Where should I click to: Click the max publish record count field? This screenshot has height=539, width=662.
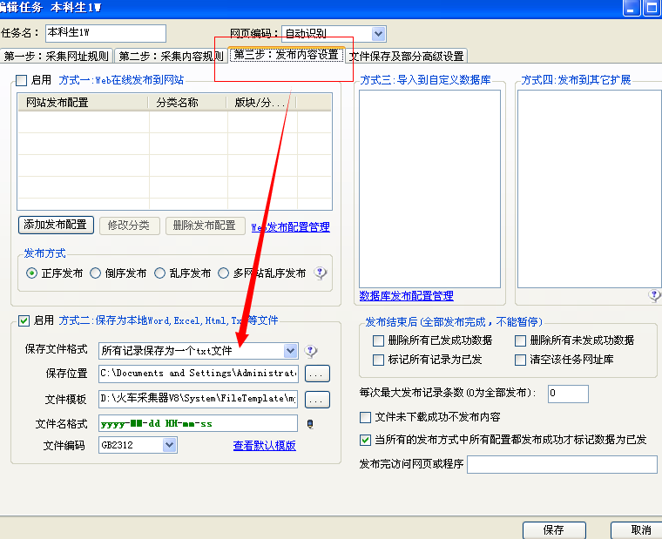point(568,394)
